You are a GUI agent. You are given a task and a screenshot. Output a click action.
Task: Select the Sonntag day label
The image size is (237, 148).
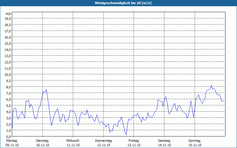[195, 141]
